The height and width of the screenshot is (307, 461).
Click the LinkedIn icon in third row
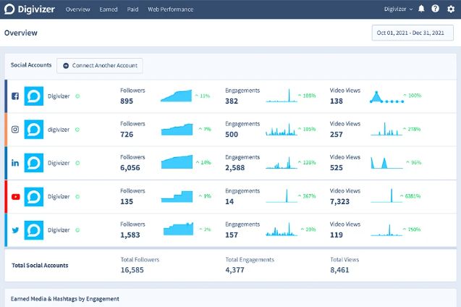click(14, 163)
